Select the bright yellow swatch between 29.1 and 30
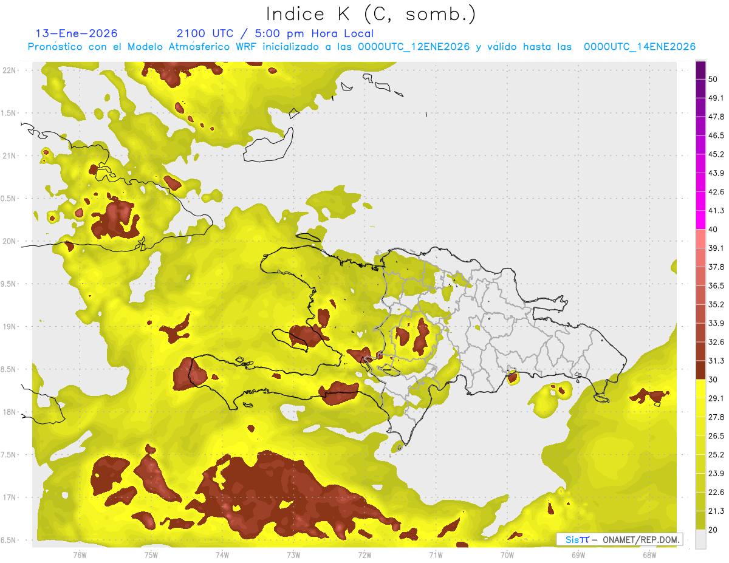The image size is (729, 563). (x=700, y=389)
